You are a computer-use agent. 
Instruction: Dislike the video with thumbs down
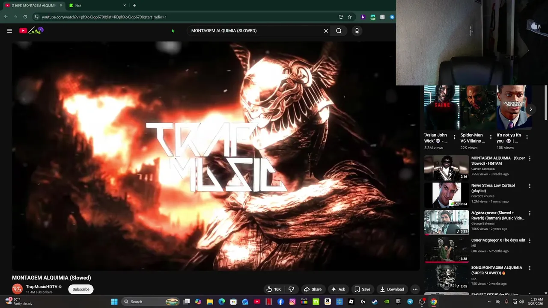(291, 289)
